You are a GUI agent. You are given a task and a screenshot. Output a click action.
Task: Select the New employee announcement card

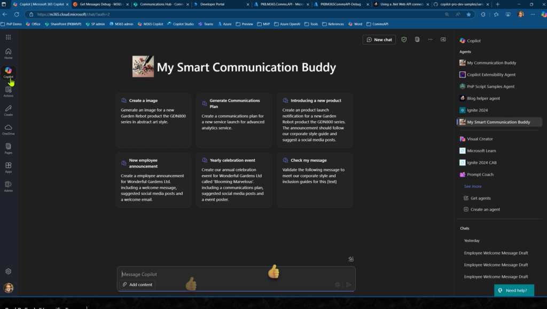[153, 180]
